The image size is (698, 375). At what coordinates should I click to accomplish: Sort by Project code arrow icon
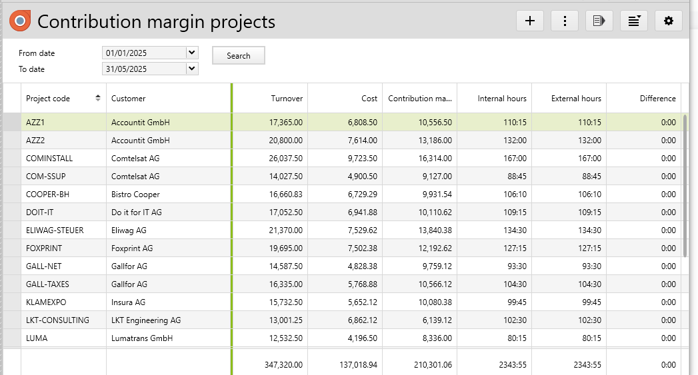[98, 98]
